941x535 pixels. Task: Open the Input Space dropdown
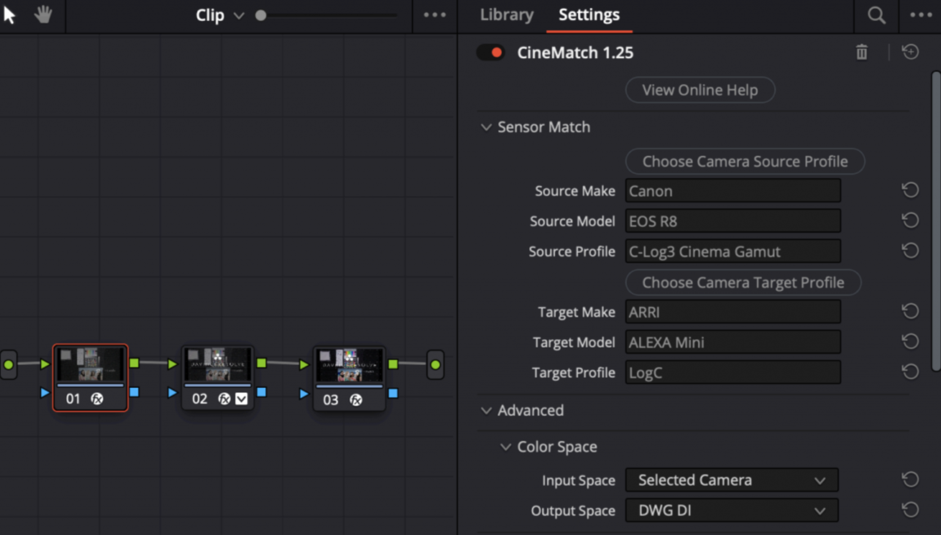click(x=731, y=481)
